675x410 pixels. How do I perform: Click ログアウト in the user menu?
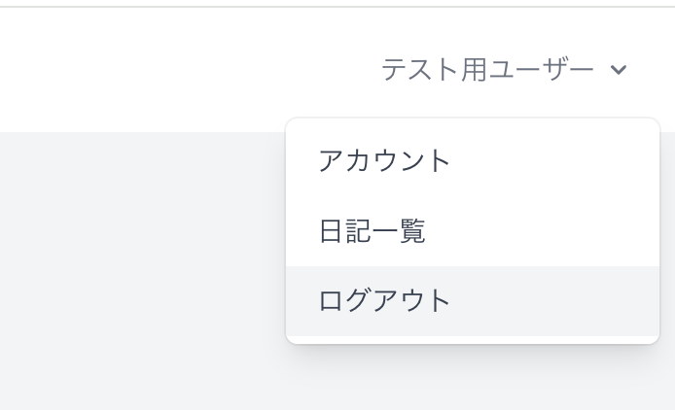[385, 301]
